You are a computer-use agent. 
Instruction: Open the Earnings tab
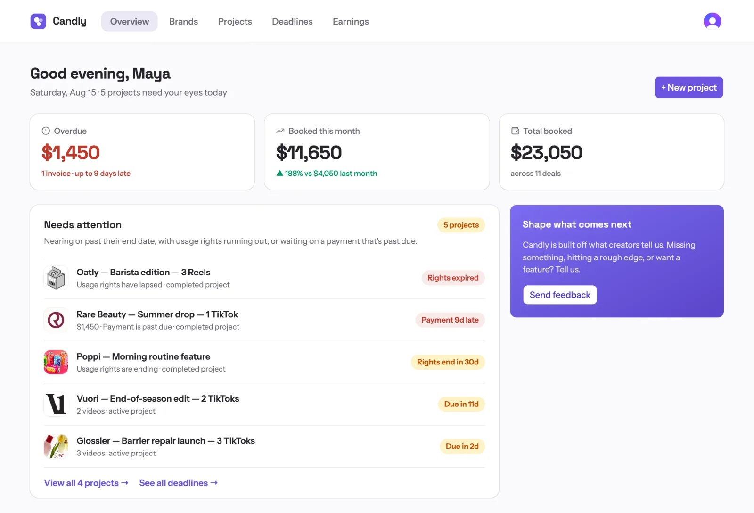point(351,21)
